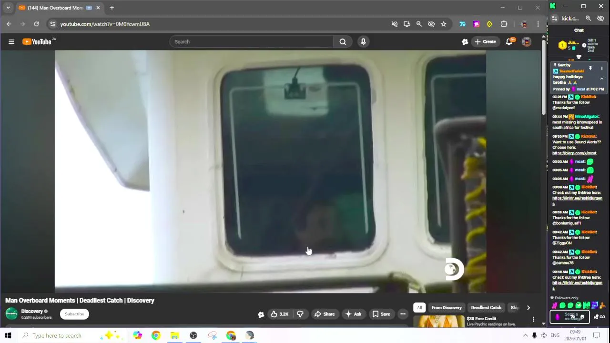The width and height of the screenshot is (610, 343).
Task: Click the Chrome address bar URL
Action: [x=105, y=24]
